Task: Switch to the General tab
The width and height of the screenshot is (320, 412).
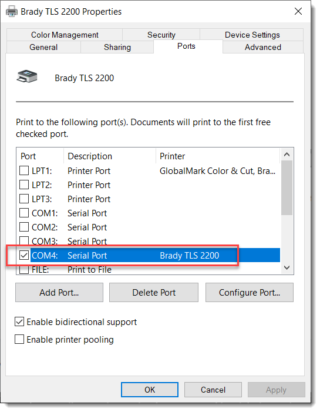Action: [43, 47]
